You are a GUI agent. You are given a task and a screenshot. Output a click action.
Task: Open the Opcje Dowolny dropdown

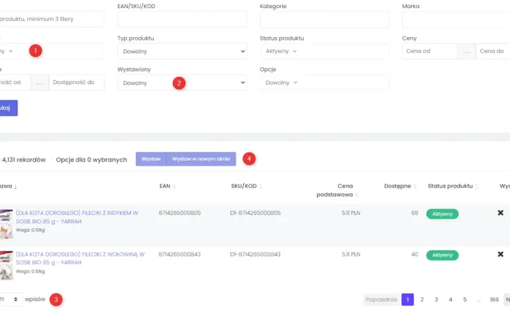pyautogui.click(x=325, y=83)
